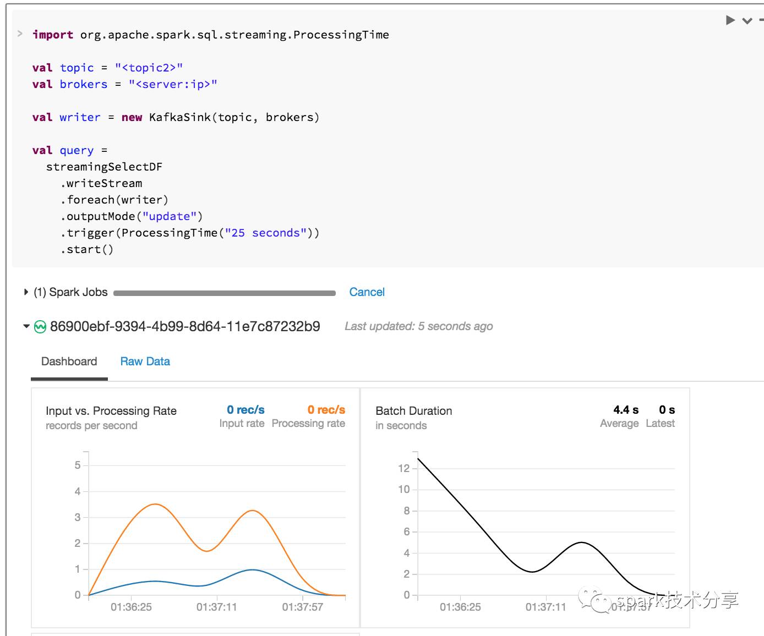Click the 'val topic' code line
The image size is (764, 636).
click(x=107, y=68)
